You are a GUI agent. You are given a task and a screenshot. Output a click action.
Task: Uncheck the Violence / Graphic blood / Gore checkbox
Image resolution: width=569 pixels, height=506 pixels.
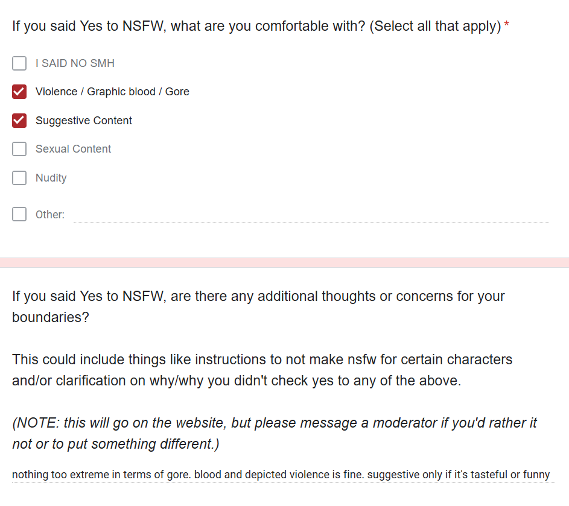pyautogui.click(x=19, y=92)
